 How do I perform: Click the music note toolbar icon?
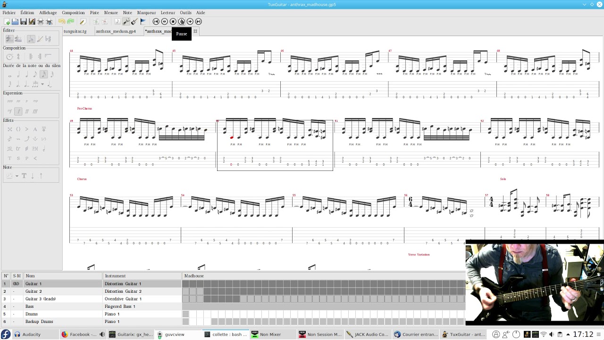coord(117,21)
